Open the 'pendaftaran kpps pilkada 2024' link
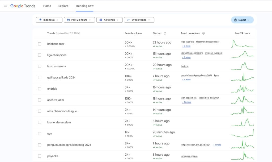272x162 pixels. pyautogui.click(x=197, y=76)
